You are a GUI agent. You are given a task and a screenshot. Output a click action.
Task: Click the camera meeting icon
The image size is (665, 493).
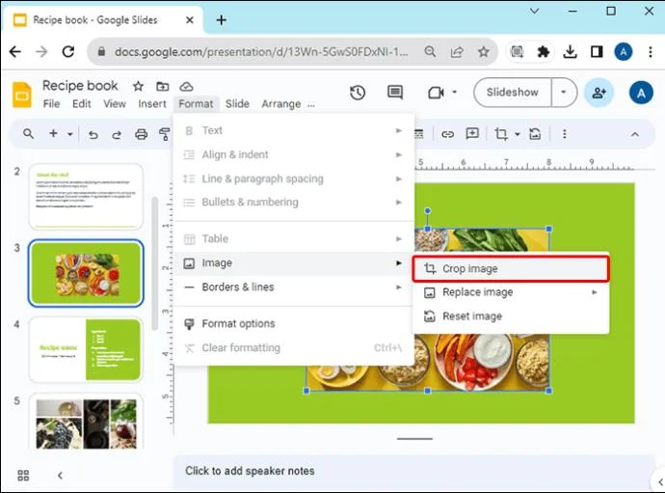coord(436,93)
